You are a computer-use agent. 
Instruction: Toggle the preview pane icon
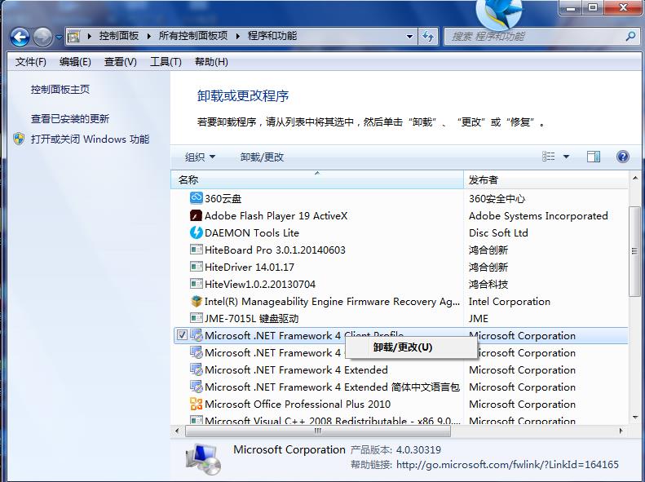pos(593,157)
